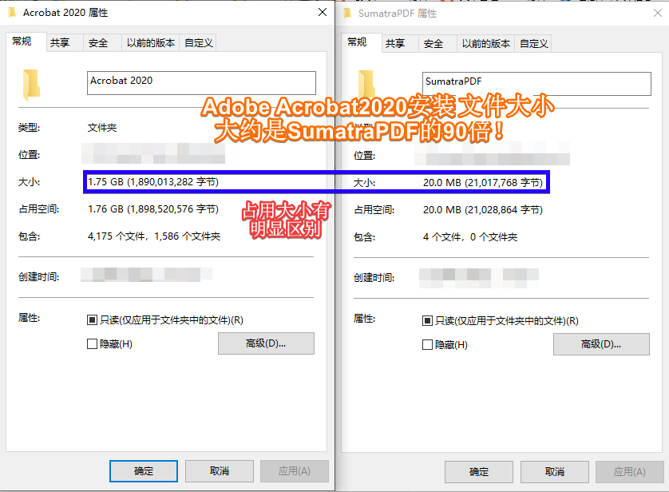Click 应用(A) in Acrobat 2020 window
This screenshot has width=669, height=492.
(x=295, y=471)
